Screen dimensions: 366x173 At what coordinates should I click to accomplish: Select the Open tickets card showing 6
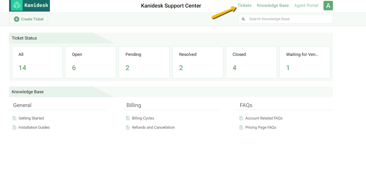[x=90, y=62]
